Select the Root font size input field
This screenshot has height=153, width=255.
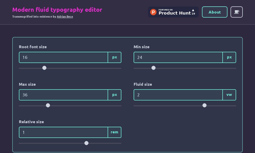click(x=63, y=57)
